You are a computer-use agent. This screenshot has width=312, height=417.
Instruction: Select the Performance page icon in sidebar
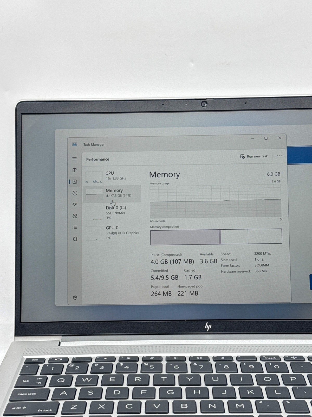point(75,182)
